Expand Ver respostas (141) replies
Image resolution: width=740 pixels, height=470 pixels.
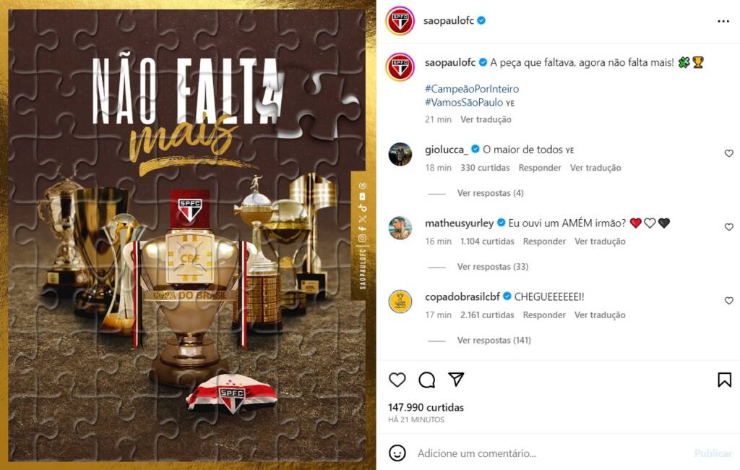pos(494,341)
